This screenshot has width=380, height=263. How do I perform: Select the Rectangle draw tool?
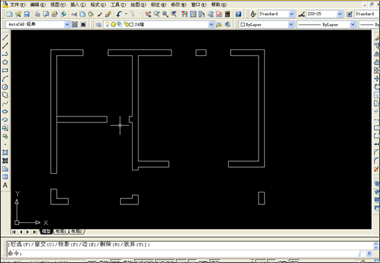(x=5, y=71)
